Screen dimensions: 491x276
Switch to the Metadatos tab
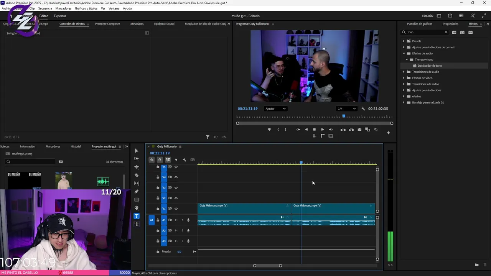point(137,24)
